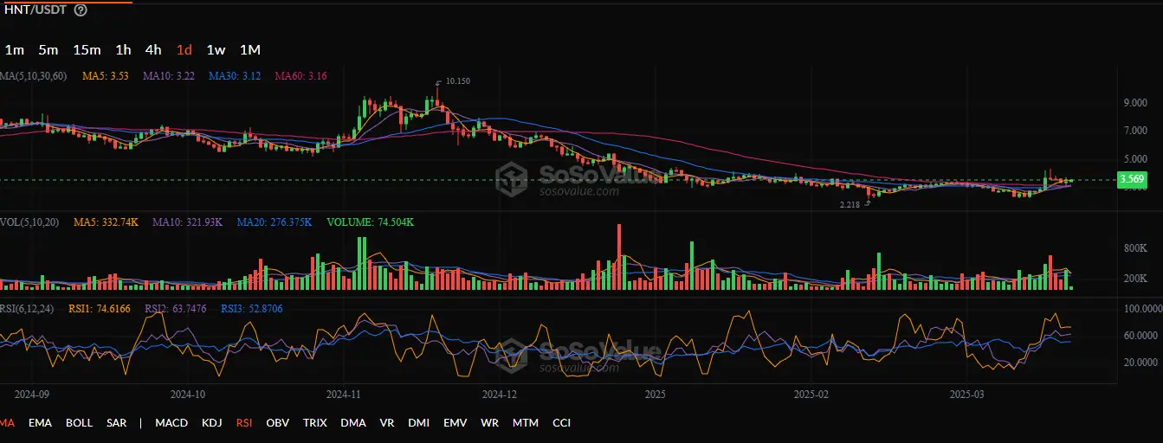Click the RSI1: 74.6166 value

[x=101, y=308]
